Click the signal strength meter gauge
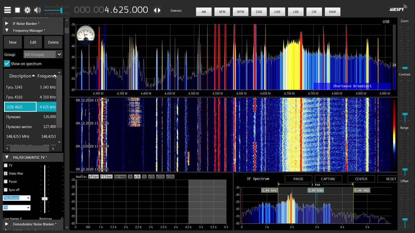Viewport: 415px width, 233px height. click(86, 35)
